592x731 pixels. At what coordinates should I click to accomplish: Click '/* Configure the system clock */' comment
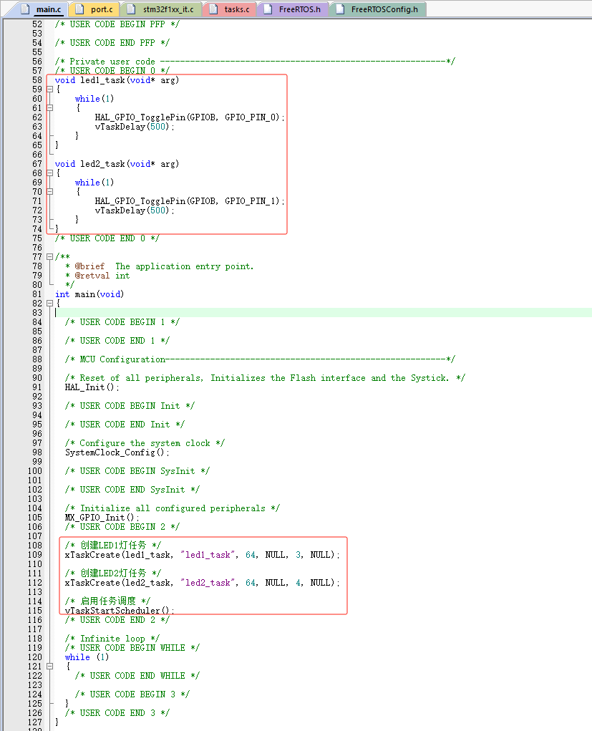[145, 443]
